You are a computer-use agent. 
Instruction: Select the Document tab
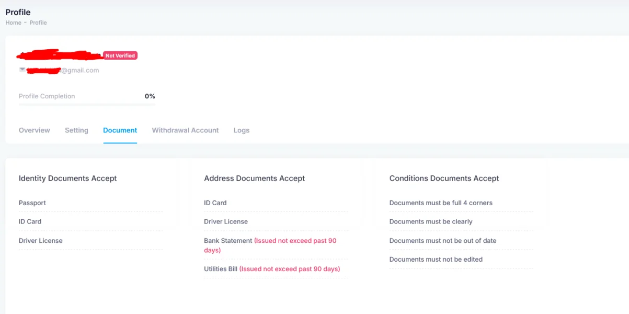120,130
